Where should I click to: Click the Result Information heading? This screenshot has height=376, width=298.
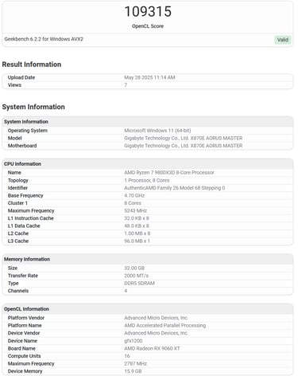tap(32, 65)
